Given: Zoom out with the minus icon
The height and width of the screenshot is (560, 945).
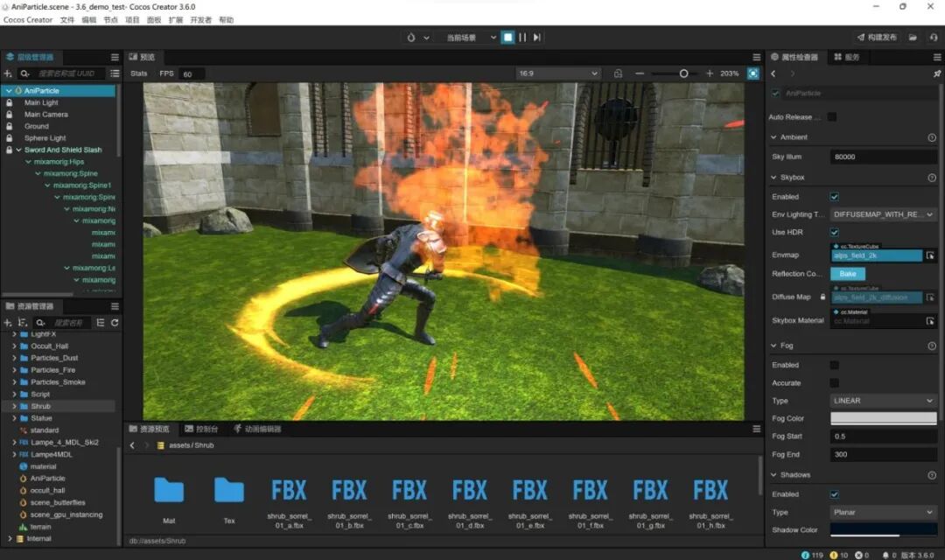Looking at the screenshot, I should 640,73.
